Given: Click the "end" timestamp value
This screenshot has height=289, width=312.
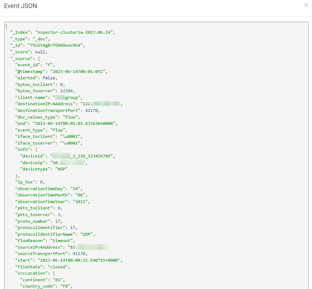Looking at the screenshot, I should pyautogui.click(x=74, y=123).
